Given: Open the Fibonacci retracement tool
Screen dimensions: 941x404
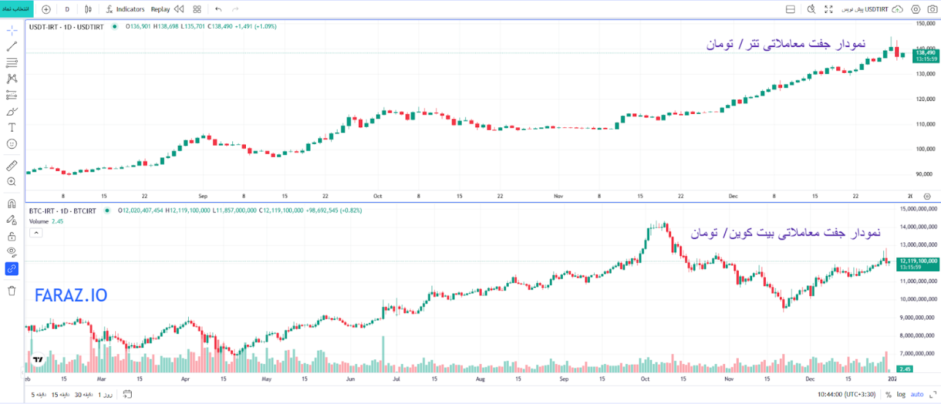Looking at the screenshot, I should [12, 62].
